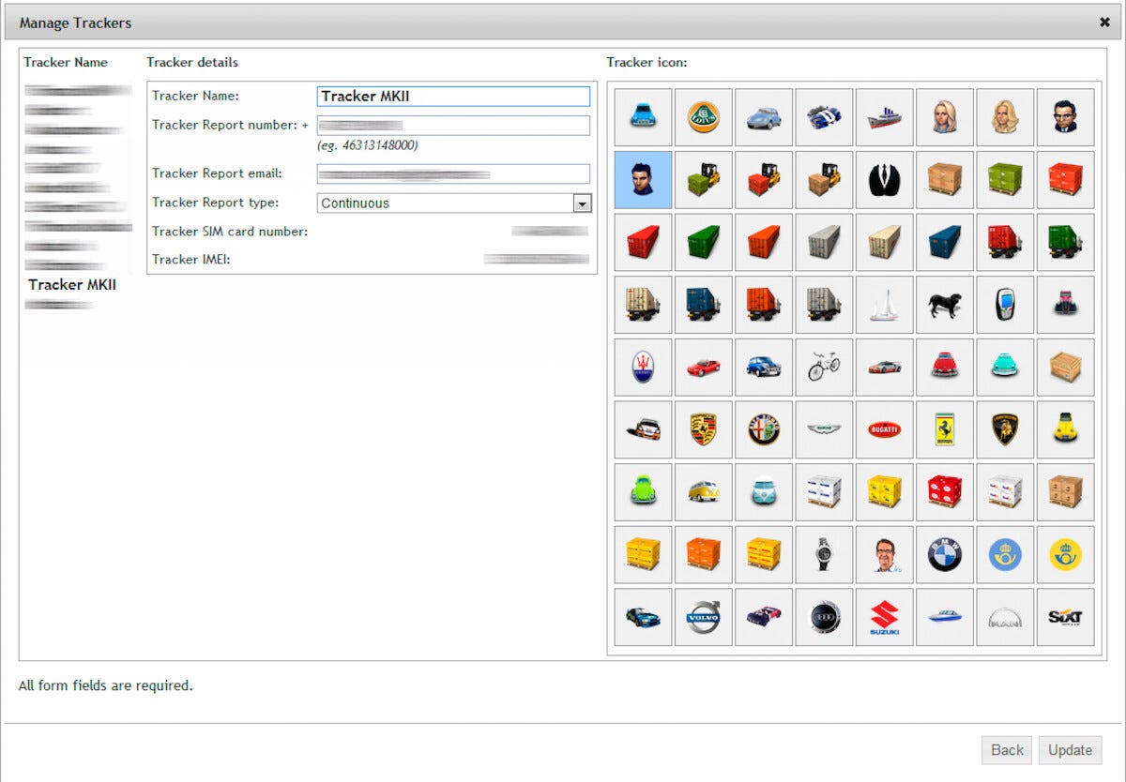Screen dimensions: 1126x782
Task: Choose the wristwatch tracker icon
Action: pyautogui.click(x=823, y=555)
